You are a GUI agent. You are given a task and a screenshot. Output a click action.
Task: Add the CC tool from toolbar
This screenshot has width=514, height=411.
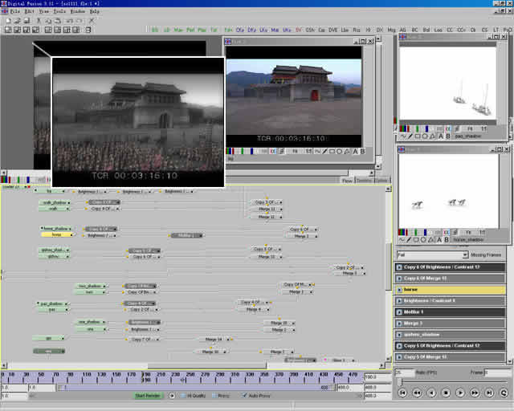[x=450, y=30]
